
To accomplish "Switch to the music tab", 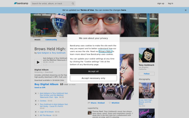I will tap(37, 40).
